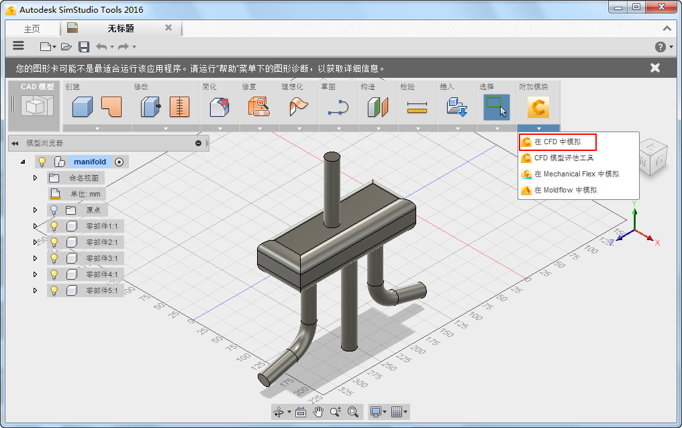Click the CAD 模型 workspace button
682x428 pixels.
pyautogui.click(x=37, y=105)
